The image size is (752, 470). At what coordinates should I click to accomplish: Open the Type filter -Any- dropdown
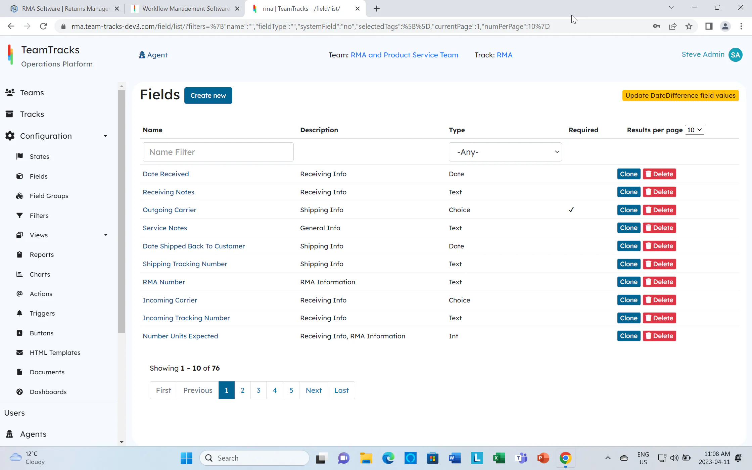tap(505, 152)
